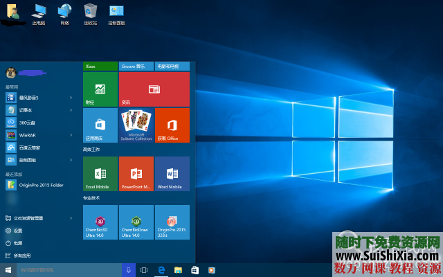This screenshot has height=277, width=443.
Task: Open Store app from taskbar
Action: point(195,270)
